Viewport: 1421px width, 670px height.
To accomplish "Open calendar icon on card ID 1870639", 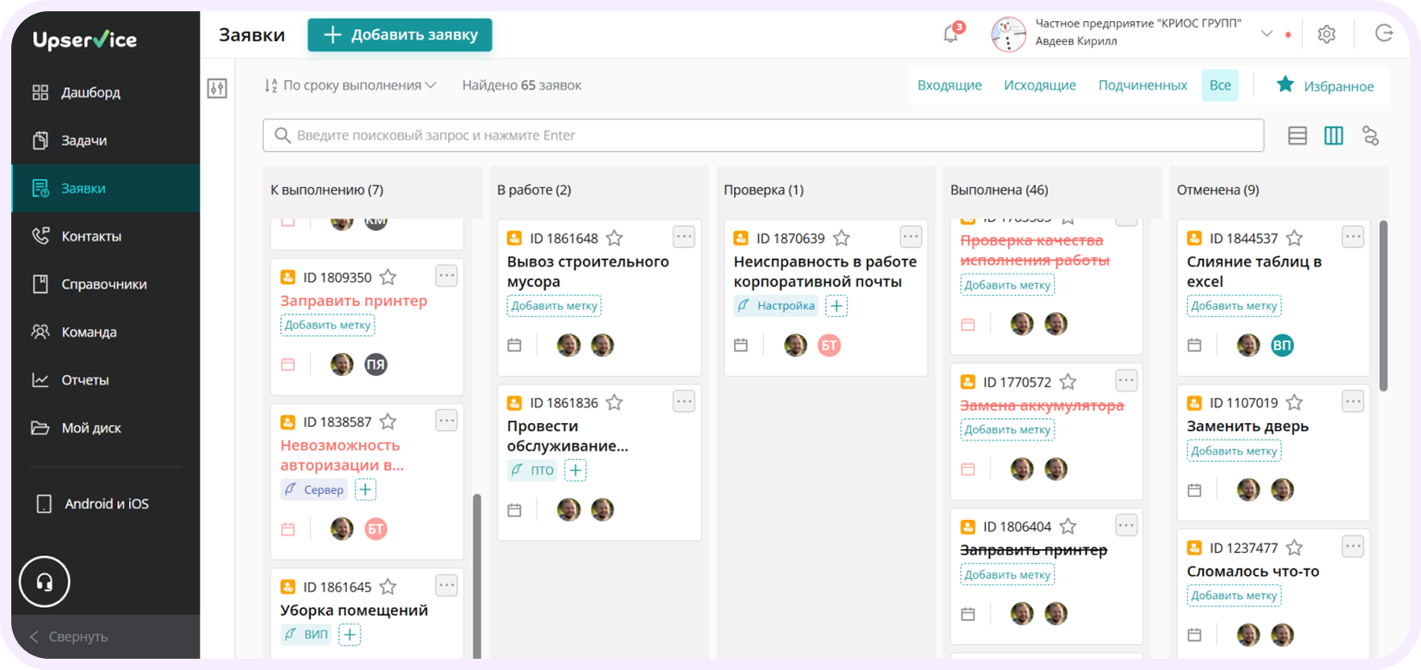I will 740,345.
